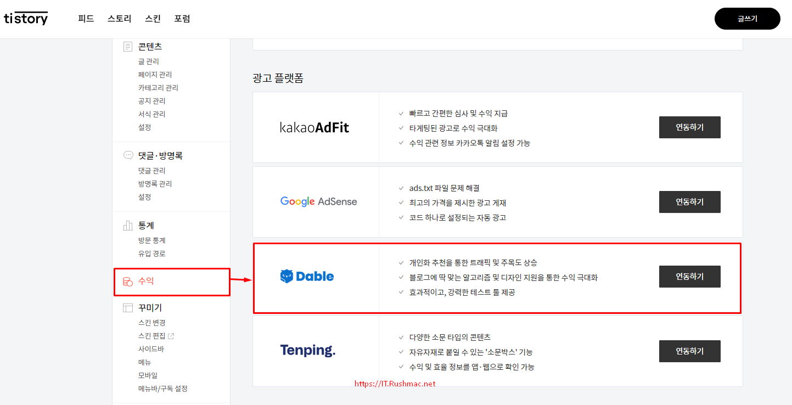Click the tistory logo
Screen dimensions: 792x405
[x=26, y=18]
